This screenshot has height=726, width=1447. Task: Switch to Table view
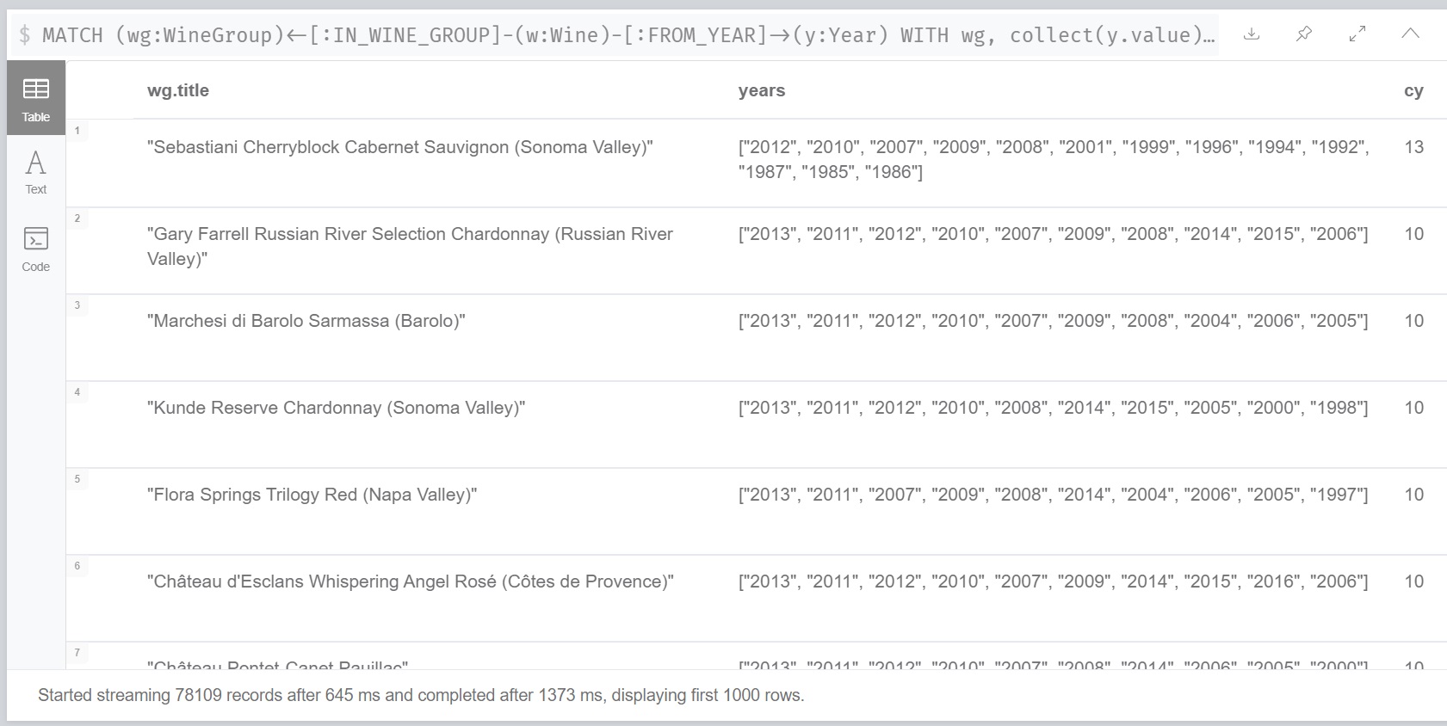[36, 98]
